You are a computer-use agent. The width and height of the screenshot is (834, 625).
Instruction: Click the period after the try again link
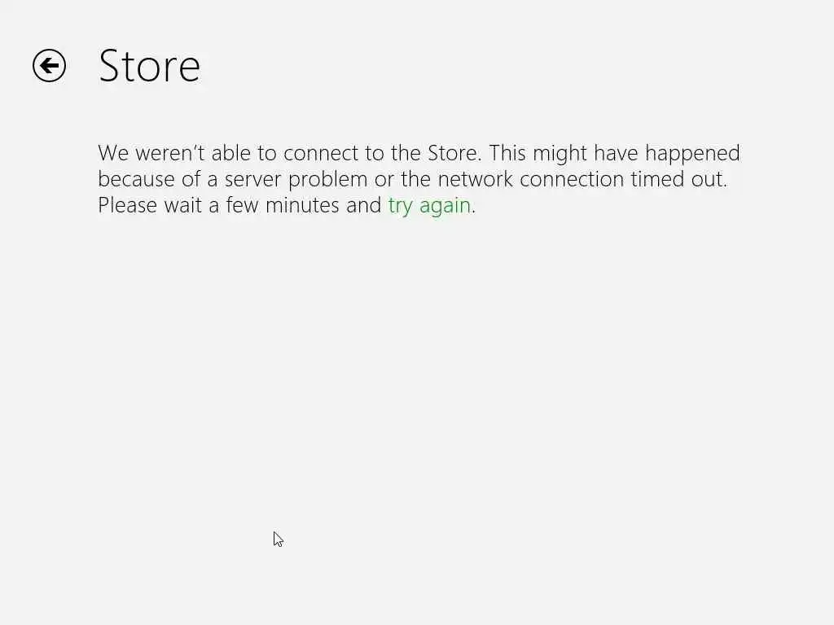(473, 212)
